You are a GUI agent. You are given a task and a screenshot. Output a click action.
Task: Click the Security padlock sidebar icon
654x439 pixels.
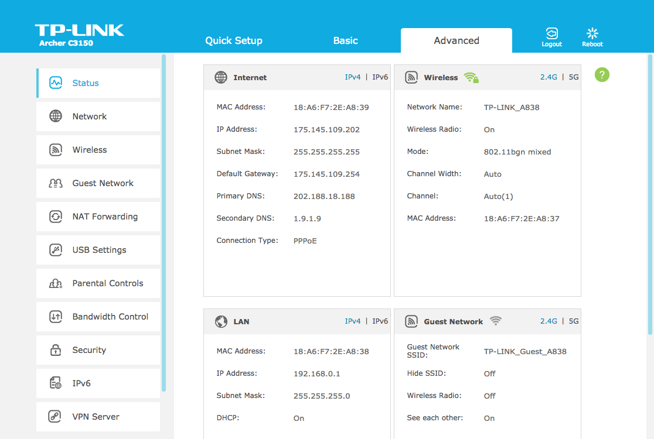pyautogui.click(x=56, y=350)
